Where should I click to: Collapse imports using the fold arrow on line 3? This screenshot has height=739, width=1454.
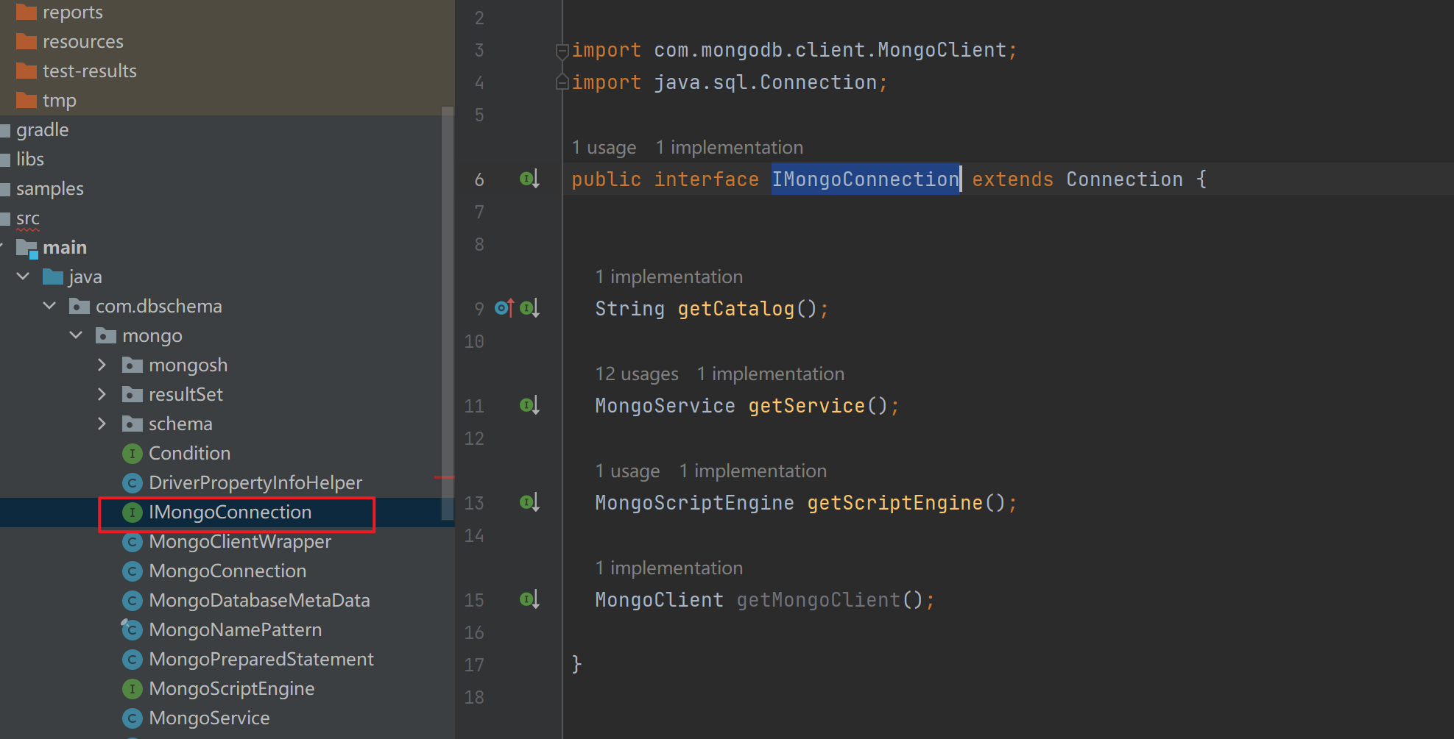click(x=562, y=50)
